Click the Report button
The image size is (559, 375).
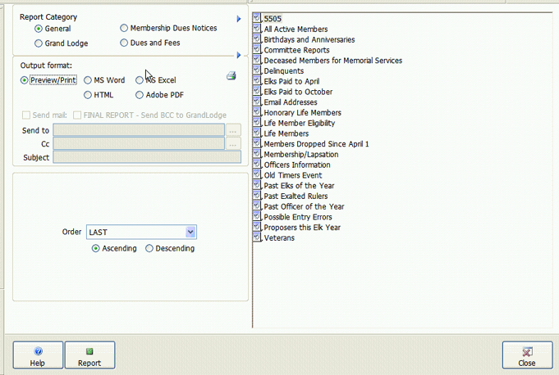(x=89, y=355)
